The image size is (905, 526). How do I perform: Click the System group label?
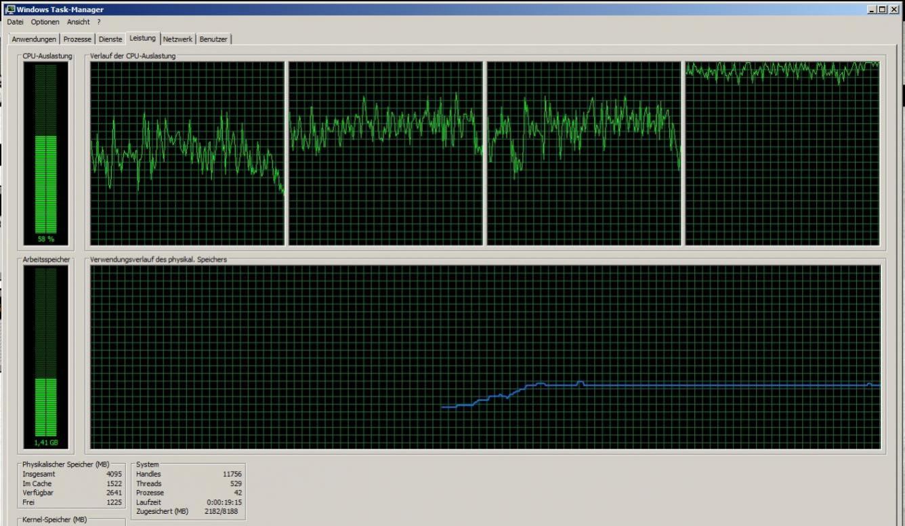coord(147,464)
